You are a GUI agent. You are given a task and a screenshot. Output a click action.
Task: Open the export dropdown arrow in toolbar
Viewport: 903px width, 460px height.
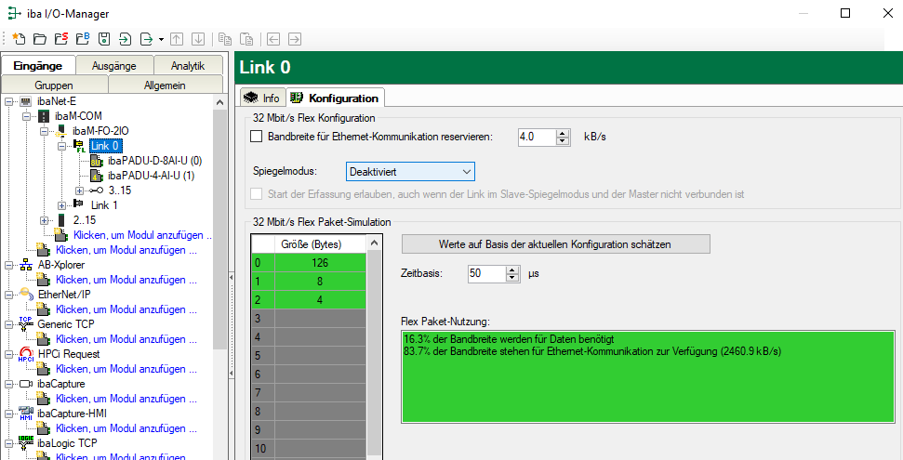[161, 39]
